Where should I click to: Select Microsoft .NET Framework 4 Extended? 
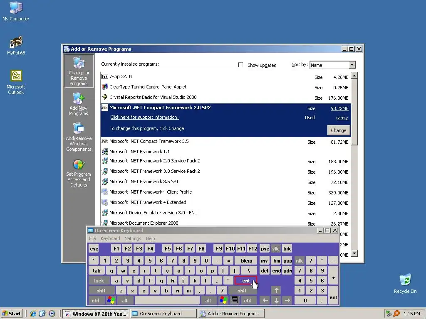pos(226,203)
